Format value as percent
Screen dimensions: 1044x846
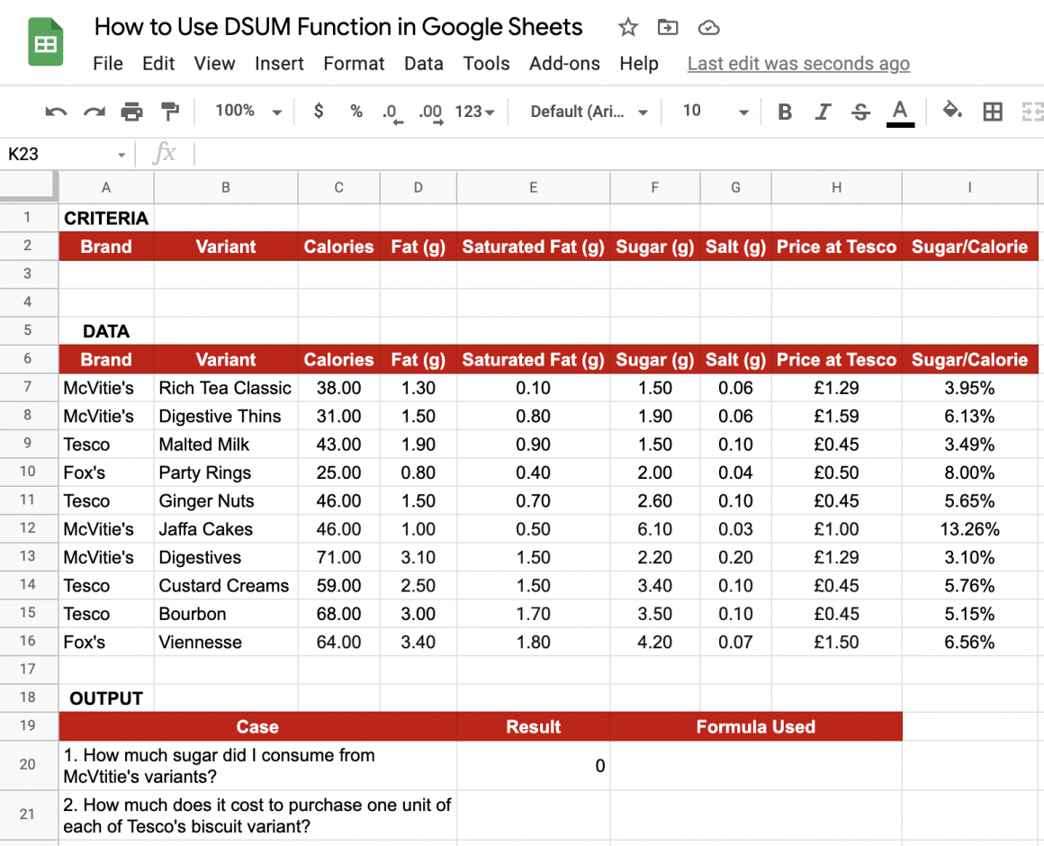356,111
